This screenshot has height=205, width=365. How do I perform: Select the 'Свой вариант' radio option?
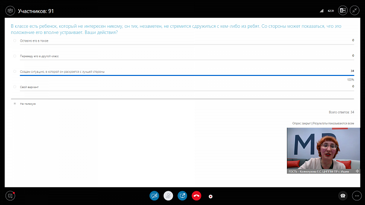click(x=15, y=87)
